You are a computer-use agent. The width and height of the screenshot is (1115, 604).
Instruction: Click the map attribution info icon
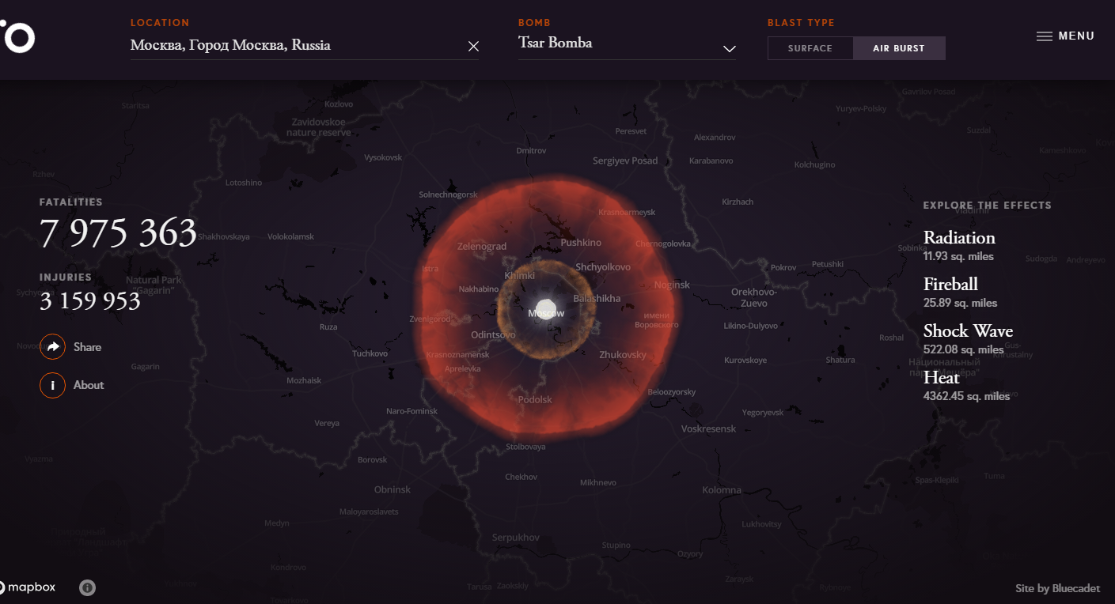click(x=88, y=587)
